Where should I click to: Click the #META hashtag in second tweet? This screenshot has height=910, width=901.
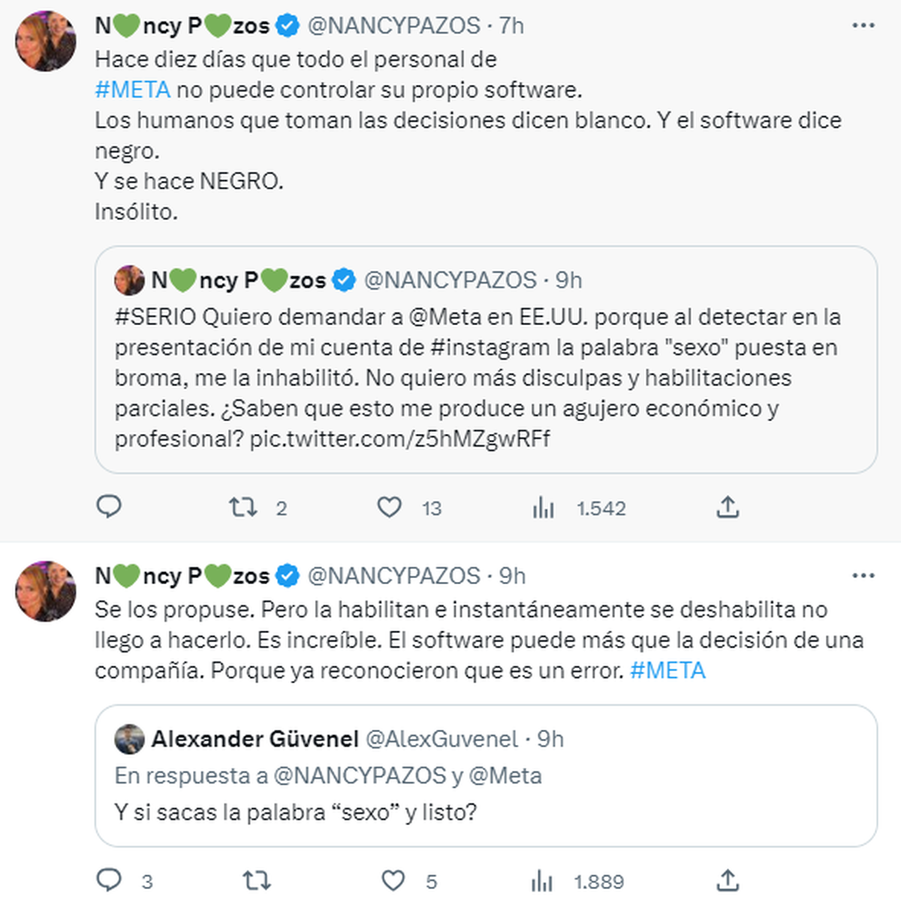667,670
